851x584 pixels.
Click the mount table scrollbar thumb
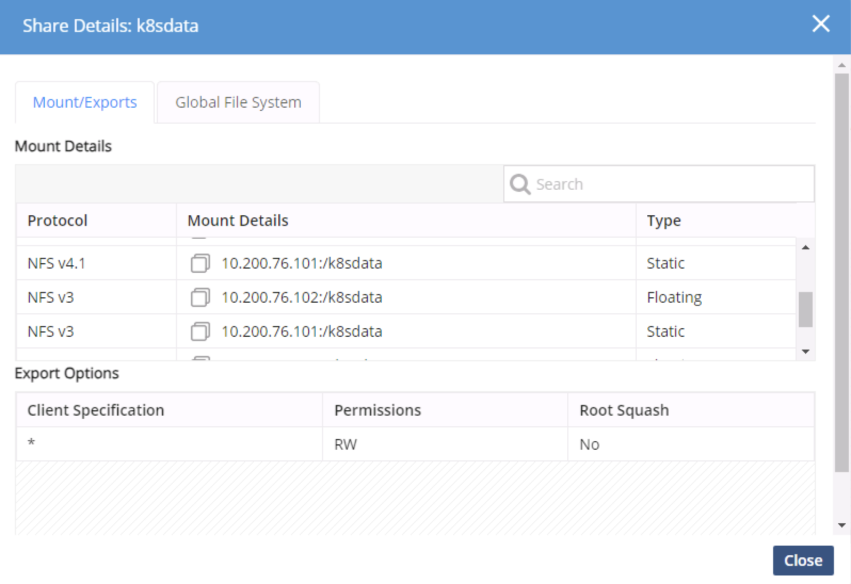(x=806, y=310)
